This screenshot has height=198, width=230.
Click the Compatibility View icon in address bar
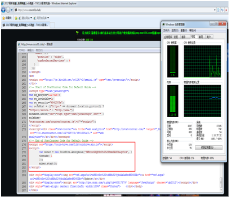click(218, 10)
